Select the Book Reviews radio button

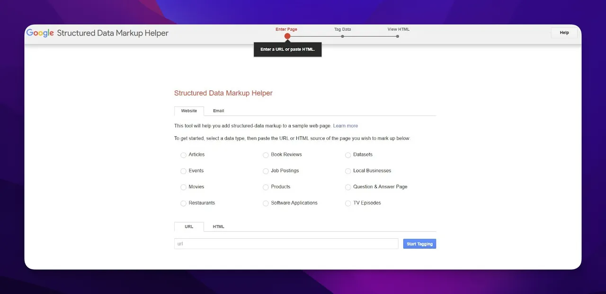click(266, 155)
